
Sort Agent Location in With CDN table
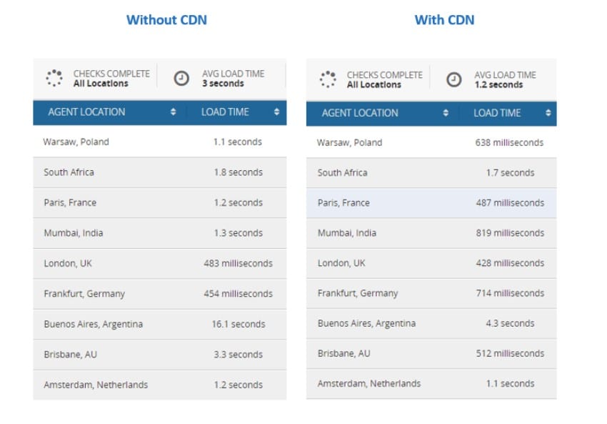coord(446,113)
